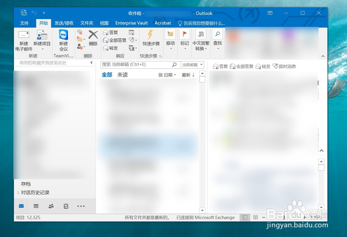Screen dimensions: 347x237
Task: Expand 对话历史记录 folder
Action: [x=18, y=193]
